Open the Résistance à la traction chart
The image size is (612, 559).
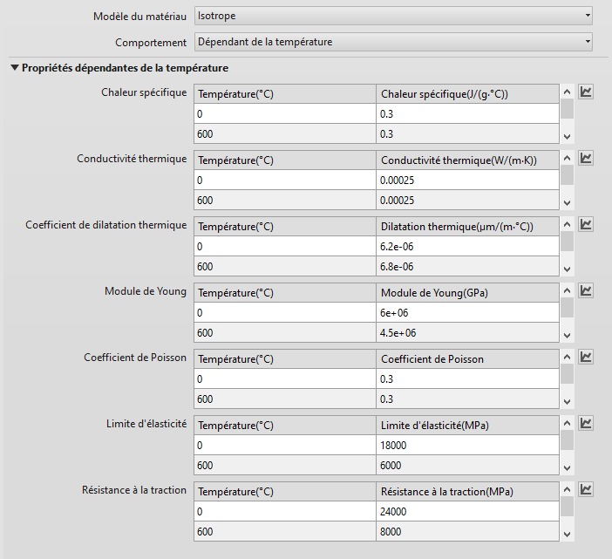pos(587,489)
